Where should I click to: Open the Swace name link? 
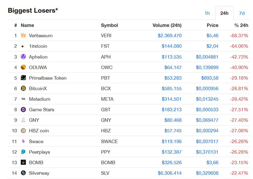pos(36,141)
